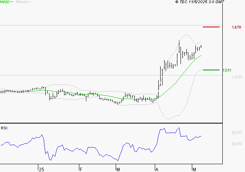Click the RSI panel label
The height and width of the screenshot is (172, 245).
click(x=4, y=128)
